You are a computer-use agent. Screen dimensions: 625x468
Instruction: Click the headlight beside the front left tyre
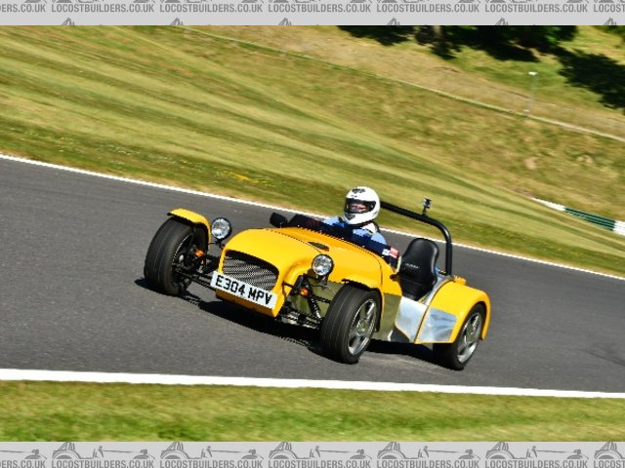(x=222, y=229)
